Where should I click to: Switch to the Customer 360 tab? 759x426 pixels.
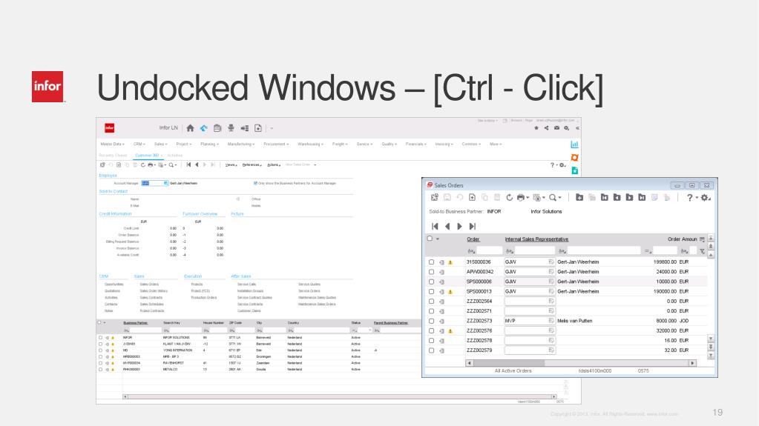(x=147, y=156)
